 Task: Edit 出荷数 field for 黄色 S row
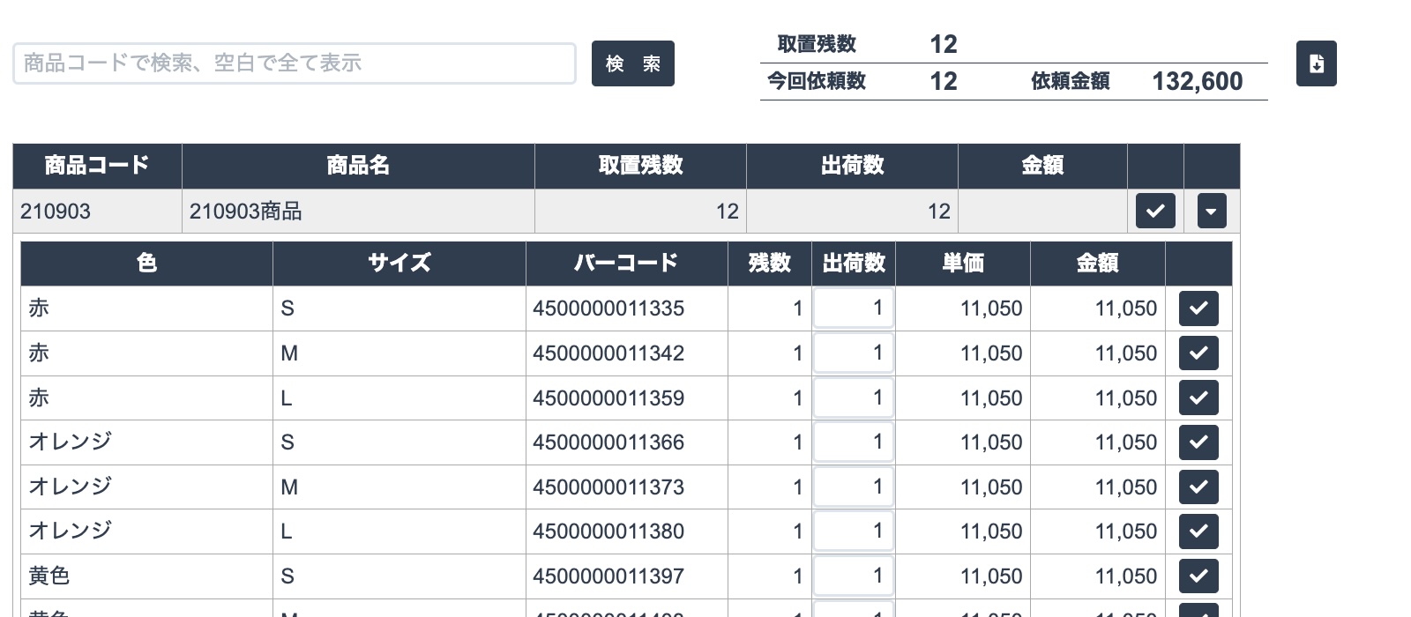(854, 576)
